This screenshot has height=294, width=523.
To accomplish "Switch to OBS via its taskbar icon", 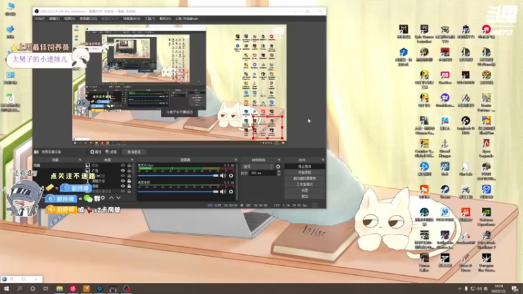I will tap(126, 289).
